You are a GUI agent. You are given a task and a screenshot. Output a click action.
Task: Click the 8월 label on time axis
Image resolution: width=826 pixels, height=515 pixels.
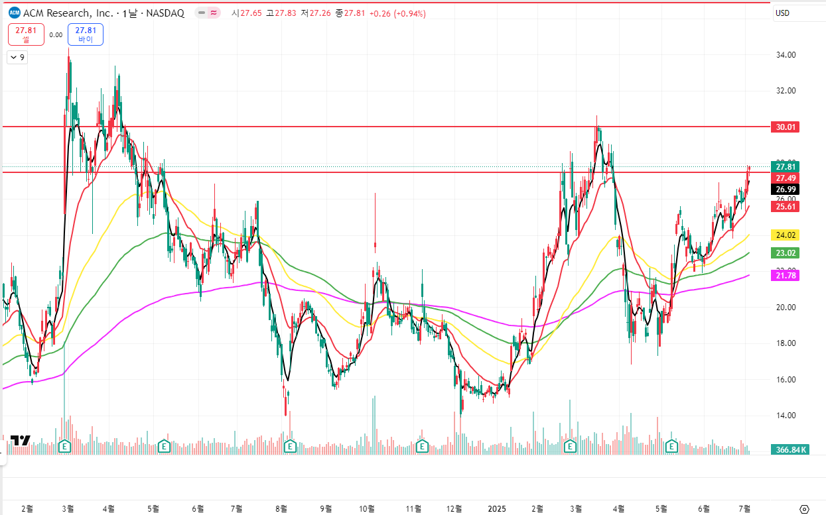pyautogui.click(x=281, y=508)
